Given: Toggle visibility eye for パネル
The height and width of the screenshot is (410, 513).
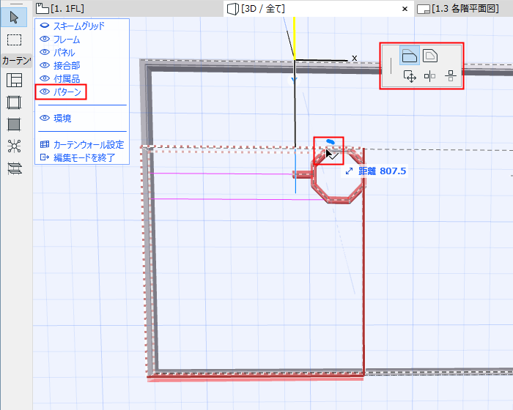Looking at the screenshot, I should [45, 52].
